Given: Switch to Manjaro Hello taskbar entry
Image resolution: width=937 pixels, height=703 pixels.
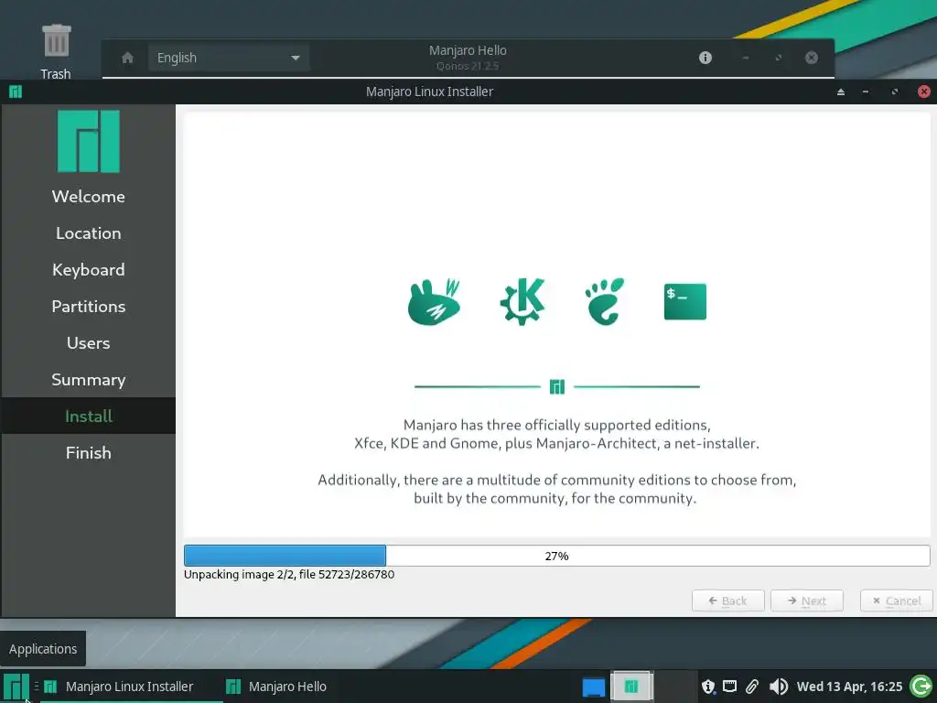Looking at the screenshot, I should (276, 687).
